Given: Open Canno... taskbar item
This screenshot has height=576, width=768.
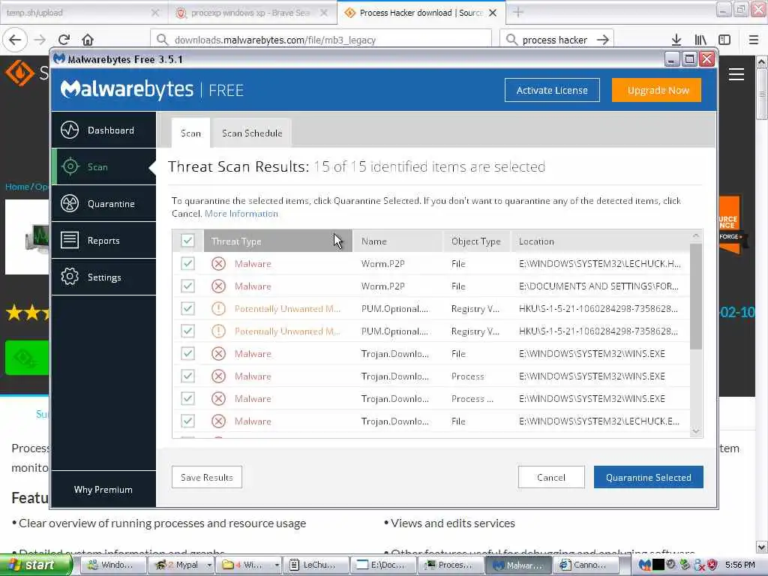Looking at the screenshot, I should pos(586,565).
